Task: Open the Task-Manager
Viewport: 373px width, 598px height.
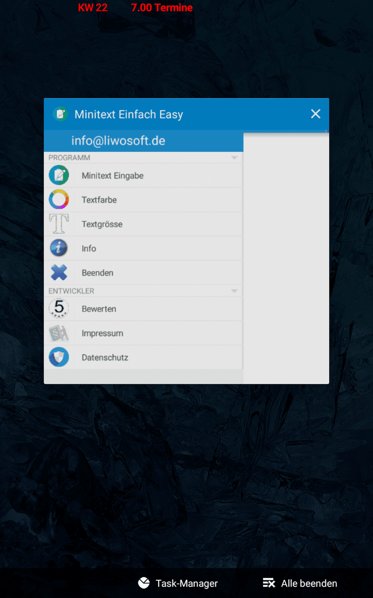Action: click(178, 583)
